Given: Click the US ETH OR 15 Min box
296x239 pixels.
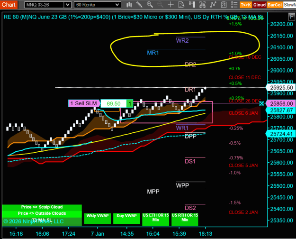Looking at the screenshot, I should tap(156, 220).
